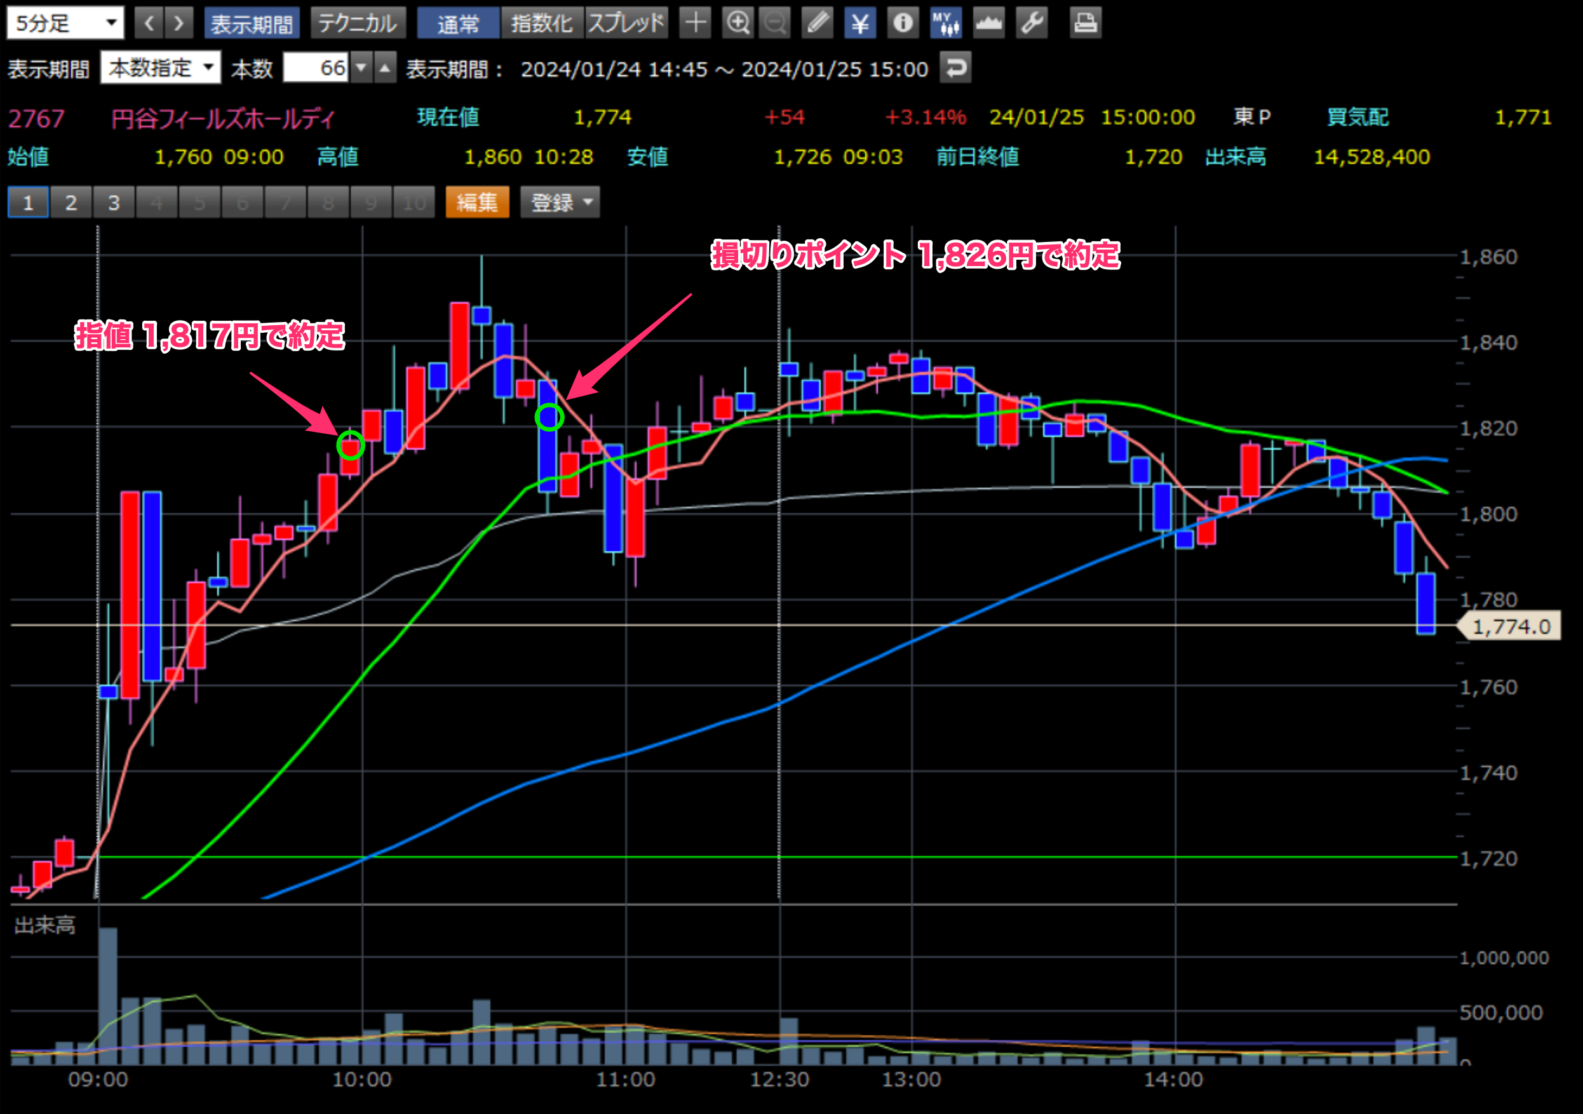Switch chart mode to 指数化
This screenshot has width=1583, height=1114.
pyautogui.click(x=542, y=23)
